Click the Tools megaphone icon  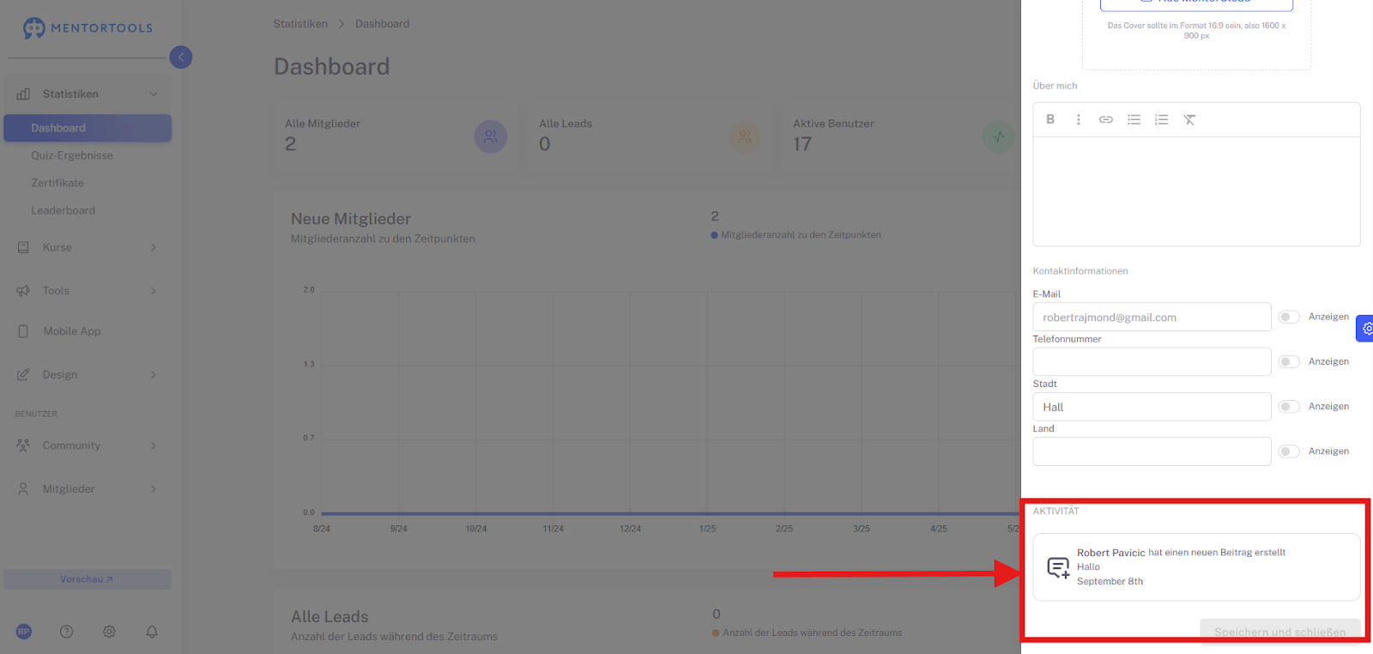pos(23,291)
